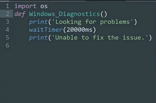
Task: Select line number 2 in the gutter
Action: click(7, 14)
